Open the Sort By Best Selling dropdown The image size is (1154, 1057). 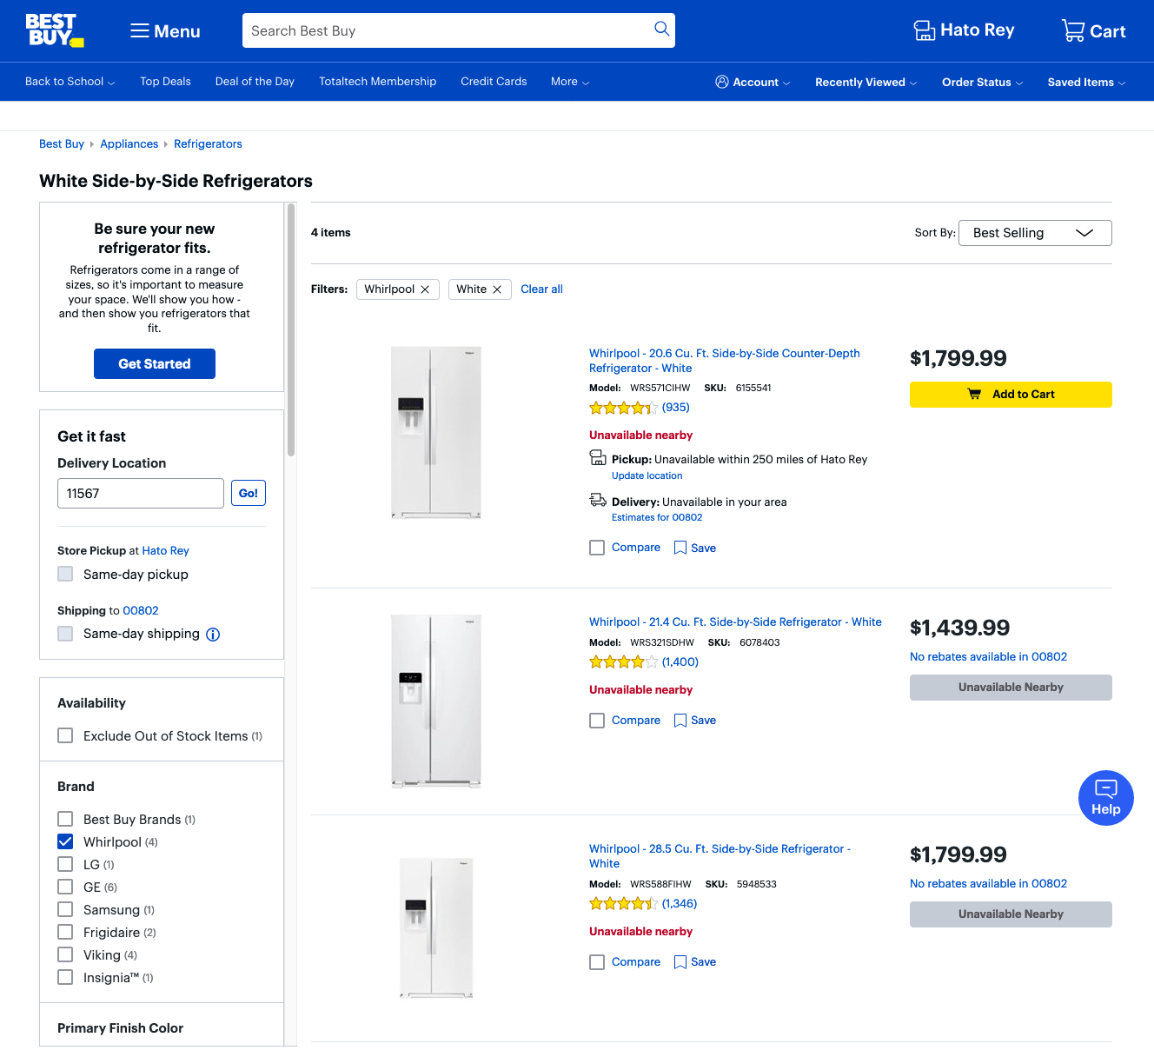(x=1035, y=233)
